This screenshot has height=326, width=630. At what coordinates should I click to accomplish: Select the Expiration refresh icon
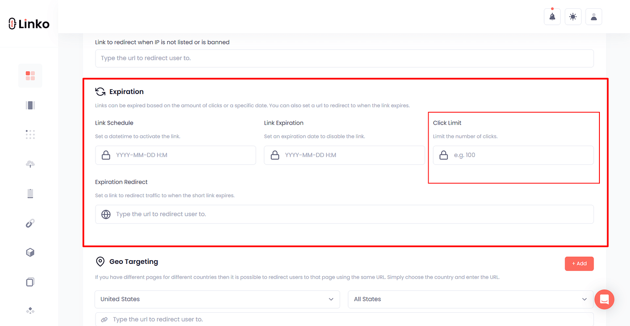pos(100,91)
